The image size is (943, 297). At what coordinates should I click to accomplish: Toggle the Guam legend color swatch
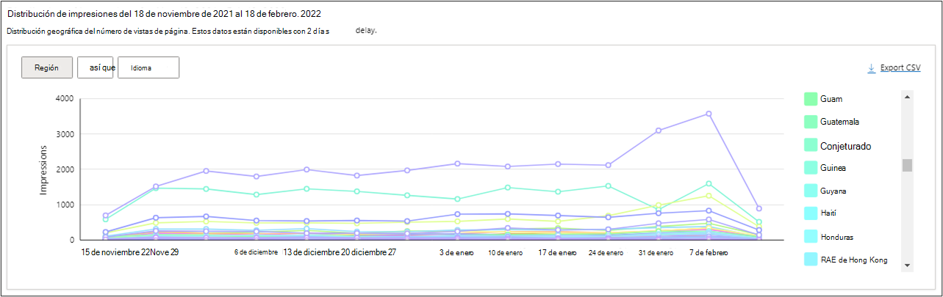[x=811, y=98]
